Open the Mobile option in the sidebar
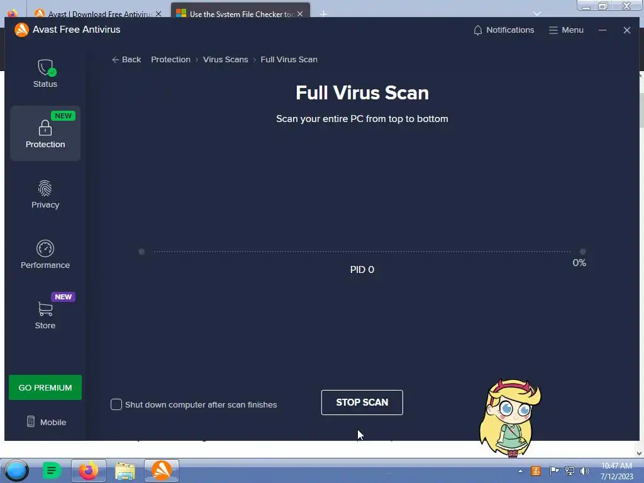The height and width of the screenshot is (483, 644). click(47, 422)
